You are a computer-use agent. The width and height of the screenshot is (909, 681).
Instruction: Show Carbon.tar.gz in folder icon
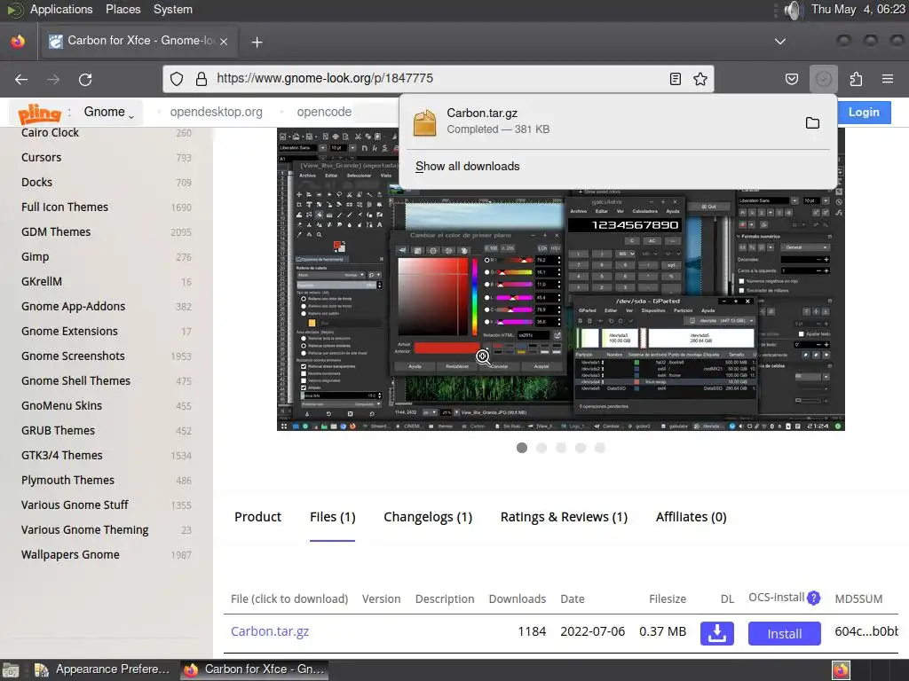click(812, 122)
